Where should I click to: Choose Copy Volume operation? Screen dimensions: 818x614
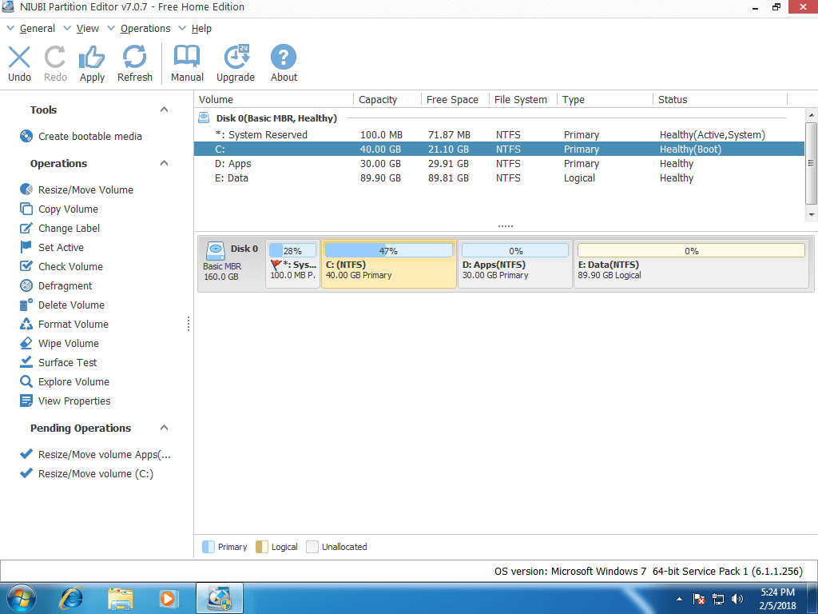point(59,209)
